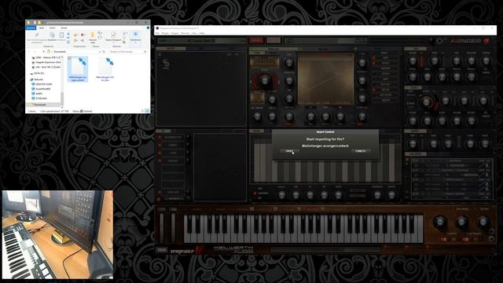Switch to the Start ribbon tab in Explorer
Screen dimensions: 503x283
click(x=42, y=28)
